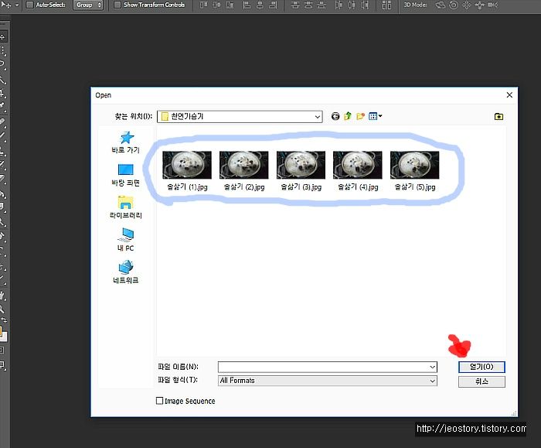Go back to last visited folder
This screenshot has width=541, height=448.
coord(335,116)
